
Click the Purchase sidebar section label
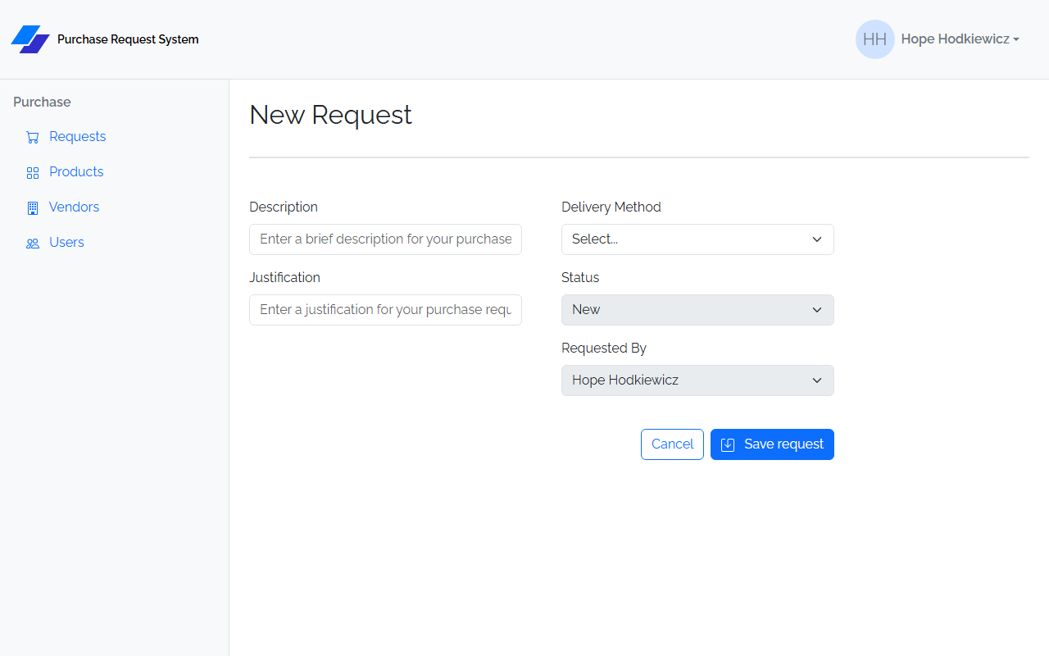pos(42,102)
